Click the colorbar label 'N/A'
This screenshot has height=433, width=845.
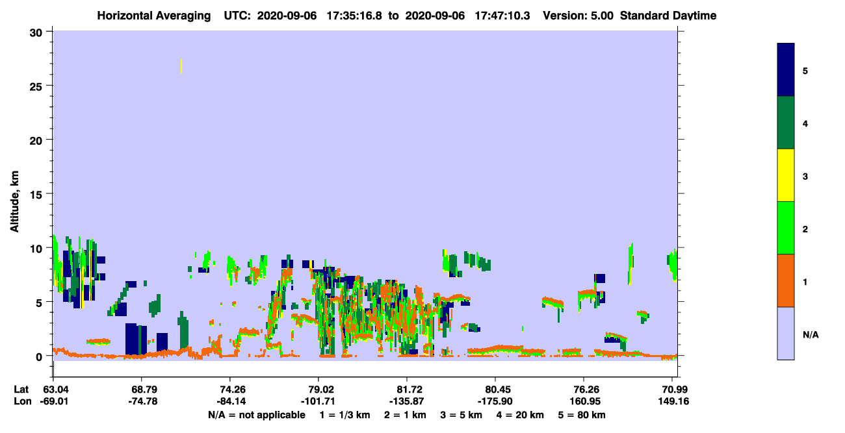[x=811, y=334]
